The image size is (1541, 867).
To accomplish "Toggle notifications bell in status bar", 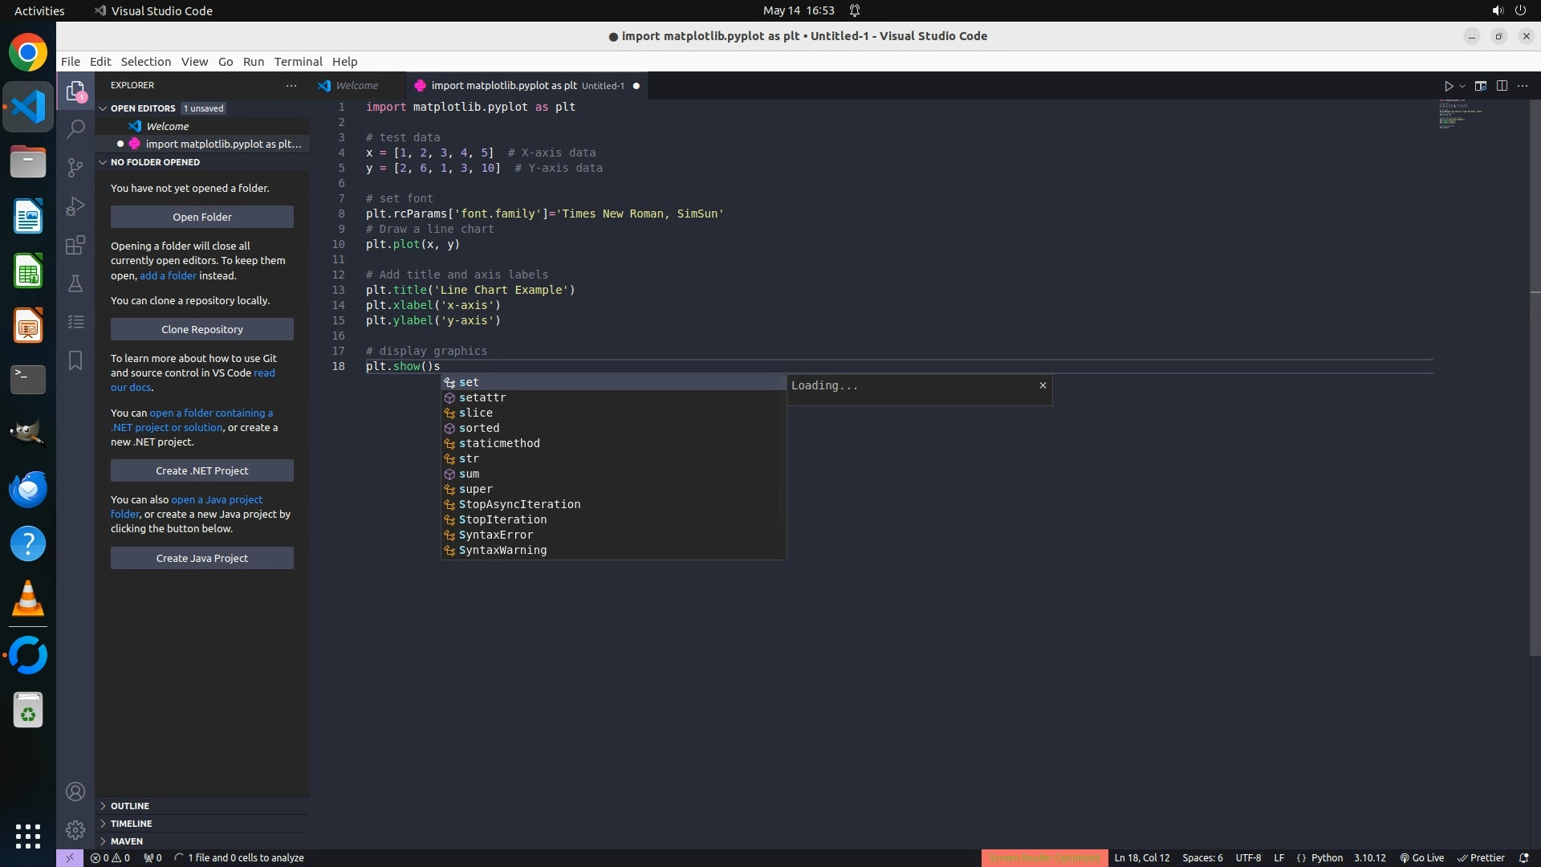I will (1523, 857).
